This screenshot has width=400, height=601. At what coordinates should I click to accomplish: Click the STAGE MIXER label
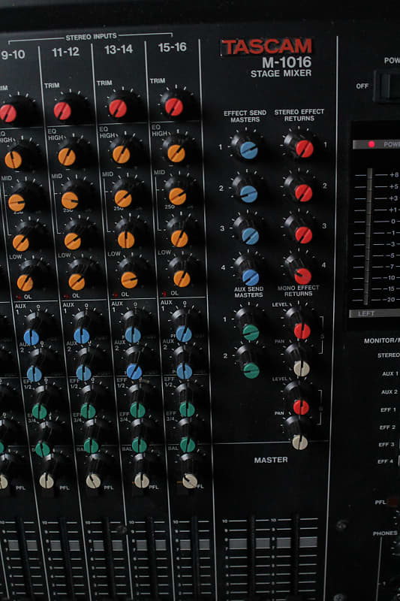pos(281,73)
